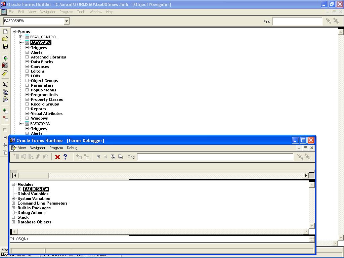Click the Open folder icon in Builder toolbar

[5, 39]
